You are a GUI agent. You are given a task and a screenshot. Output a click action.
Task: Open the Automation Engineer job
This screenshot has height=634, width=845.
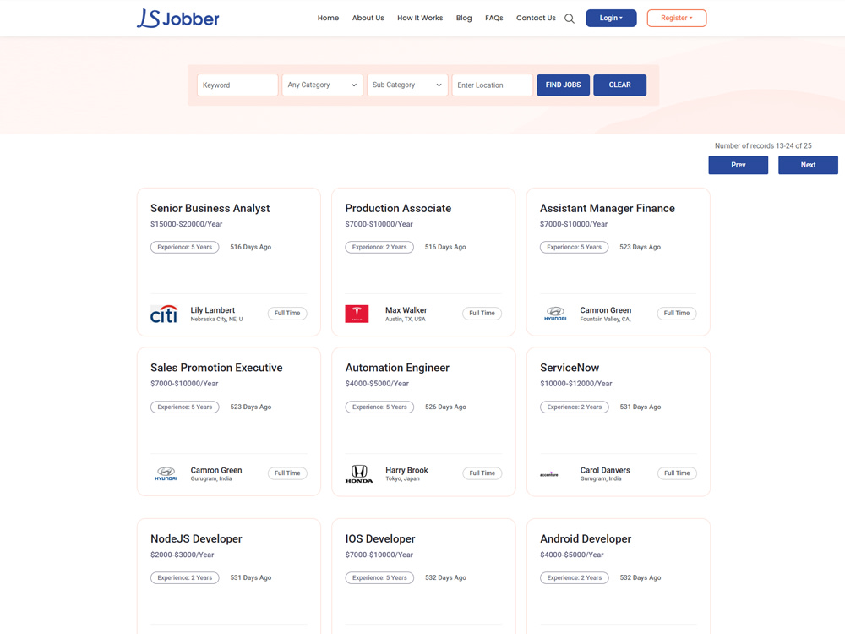click(397, 368)
